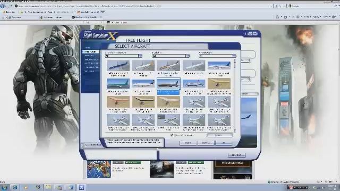Click the Google search box in browser
This screenshot has width=340, height=191.
pyautogui.click(x=312, y=6)
